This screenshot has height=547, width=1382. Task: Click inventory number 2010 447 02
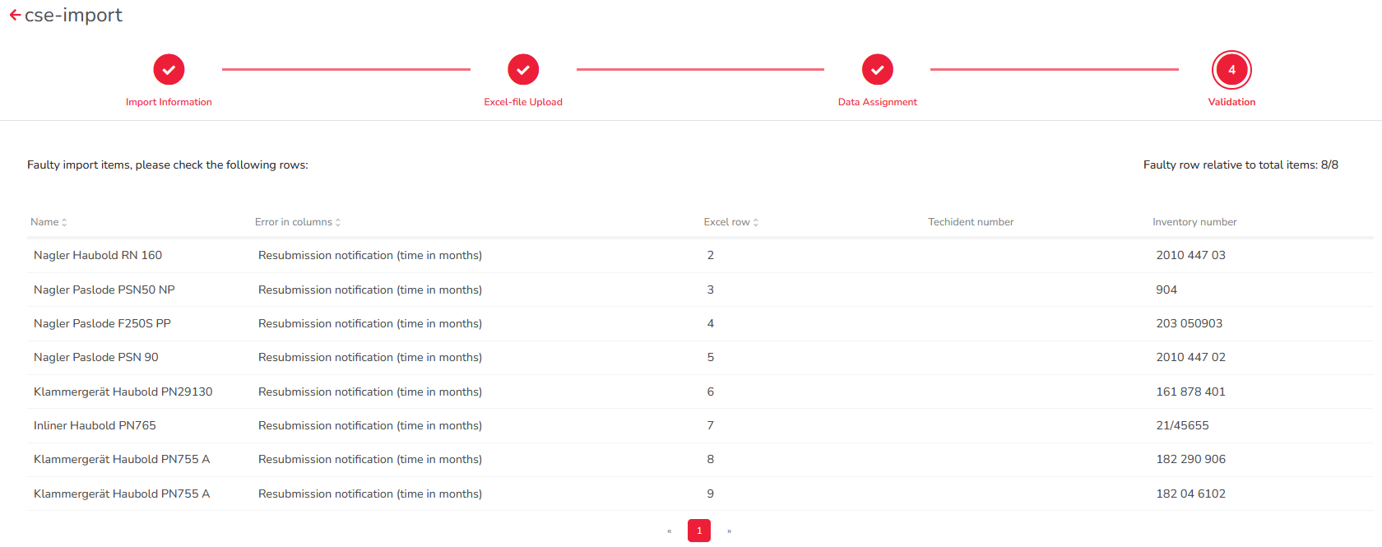pos(1190,358)
